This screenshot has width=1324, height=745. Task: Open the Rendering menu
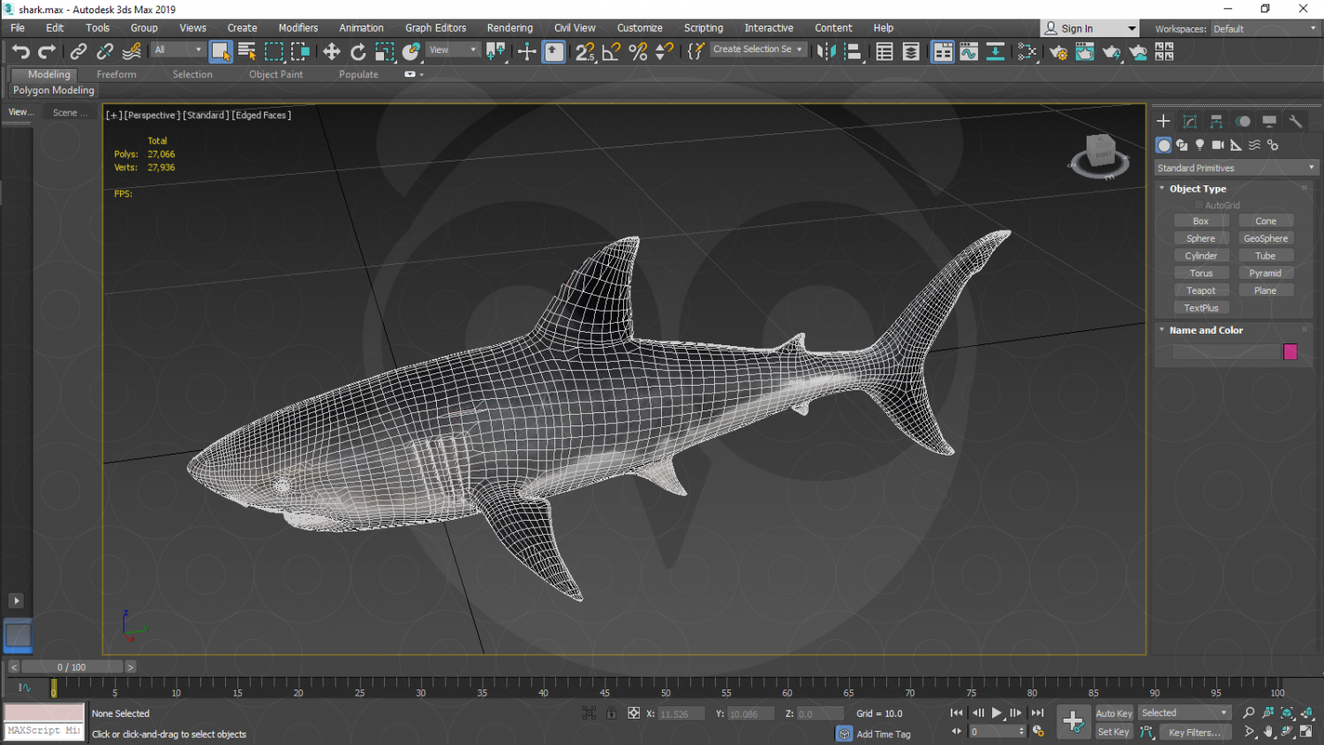(509, 27)
